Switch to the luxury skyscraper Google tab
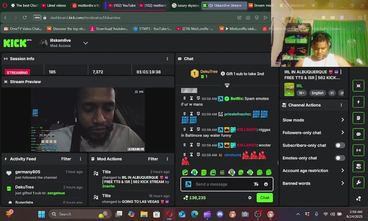The height and width of the screenshot is (221, 368). click(x=185, y=6)
